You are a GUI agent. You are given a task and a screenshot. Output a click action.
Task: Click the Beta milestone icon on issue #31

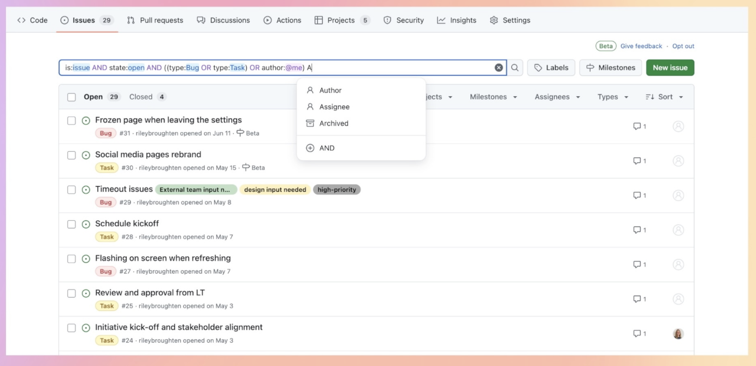coord(240,133)
